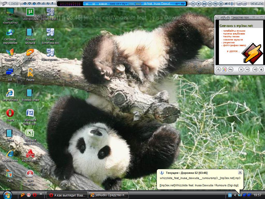Screen dimensions: 265x199
Task: Click the EN language indicator in tray
Action: 230,195
